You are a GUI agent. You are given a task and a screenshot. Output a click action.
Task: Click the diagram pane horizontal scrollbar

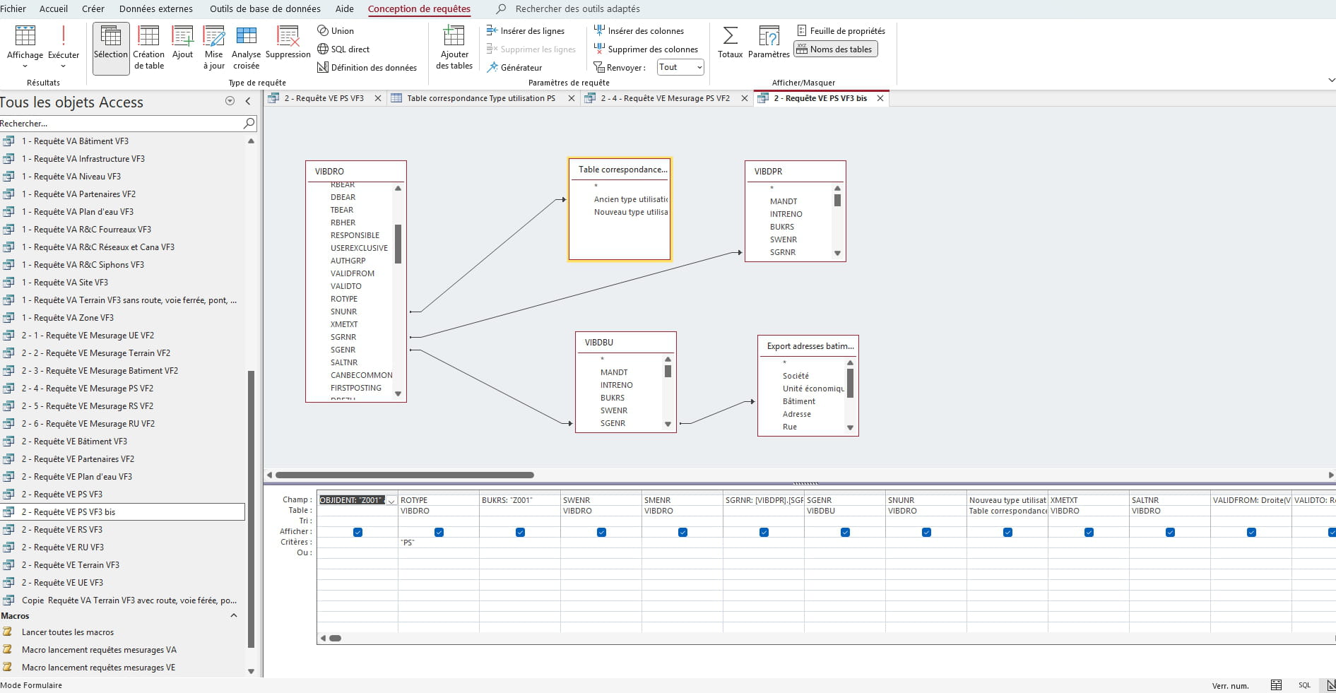point(404,475)
